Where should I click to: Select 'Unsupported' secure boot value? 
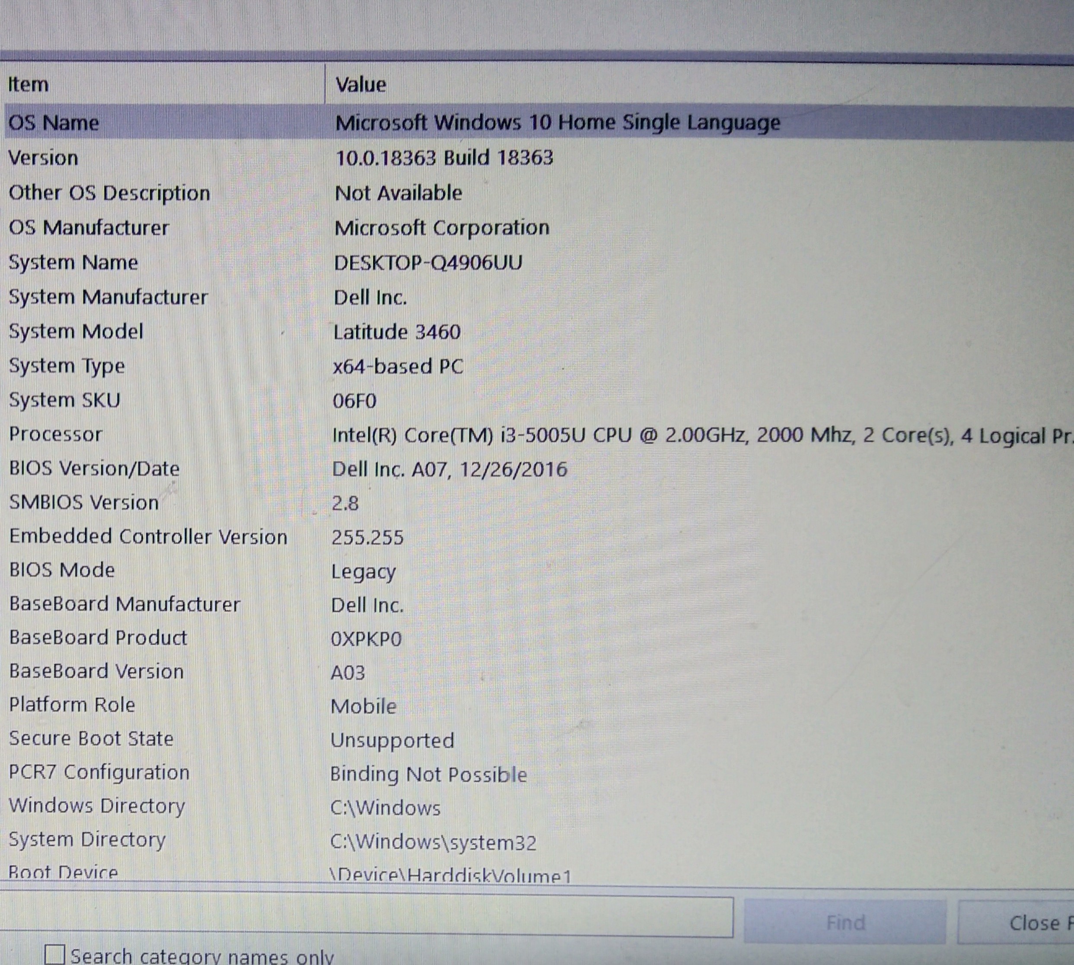(x=392, y=741)
